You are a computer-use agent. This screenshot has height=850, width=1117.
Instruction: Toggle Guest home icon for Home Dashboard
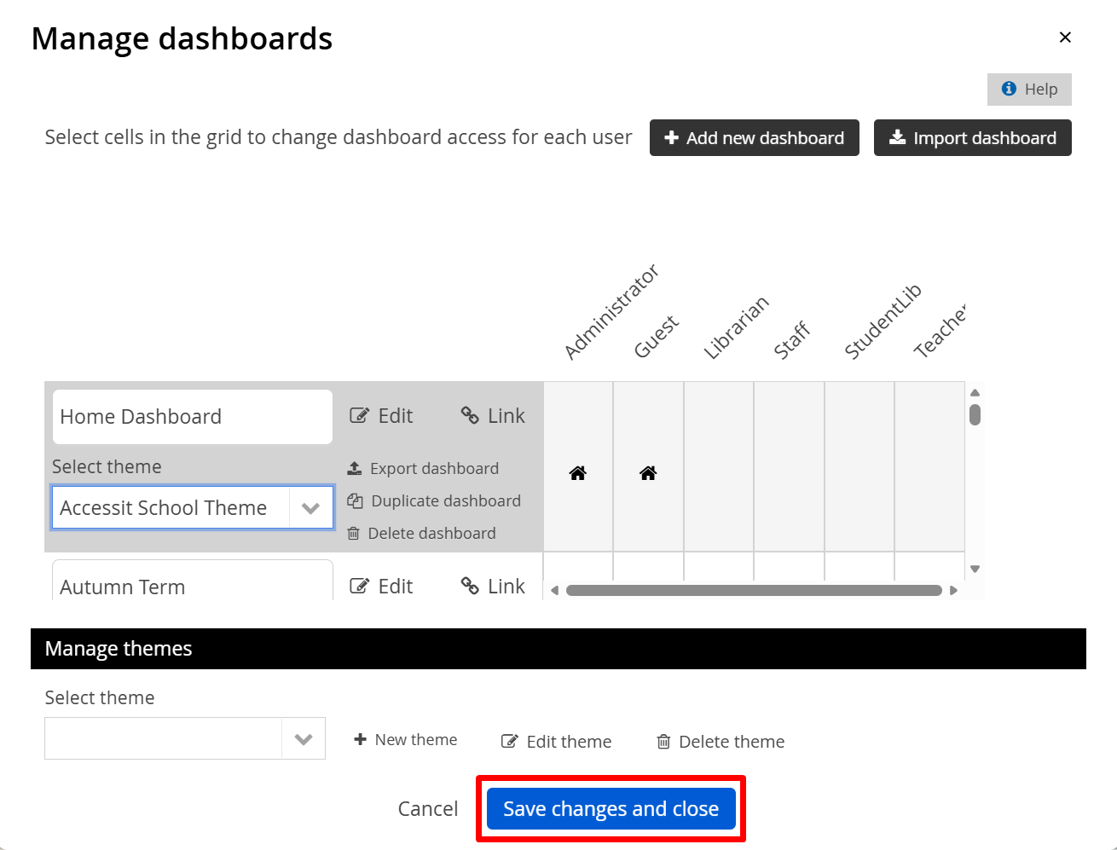coord(648,473)
